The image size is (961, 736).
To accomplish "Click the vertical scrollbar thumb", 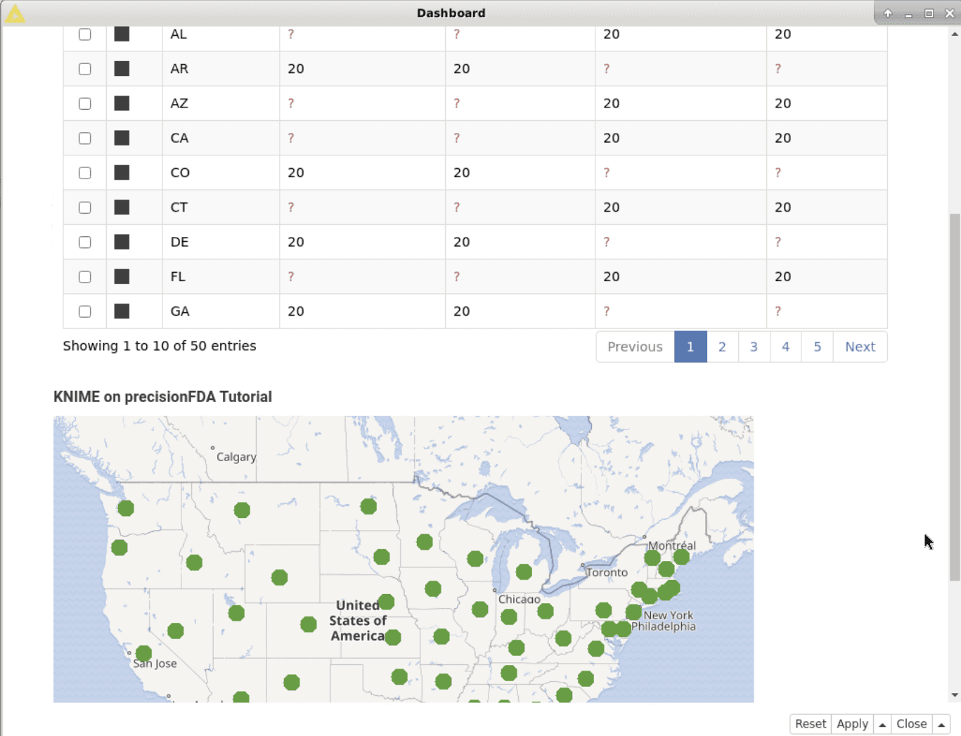I will [x=955, y=397].
